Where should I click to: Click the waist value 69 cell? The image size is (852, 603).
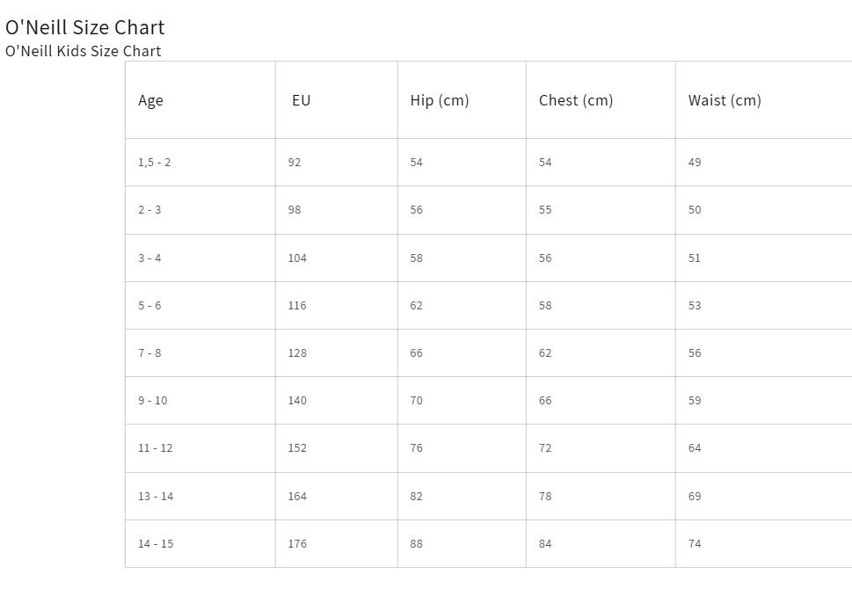(x=764, y=496)
